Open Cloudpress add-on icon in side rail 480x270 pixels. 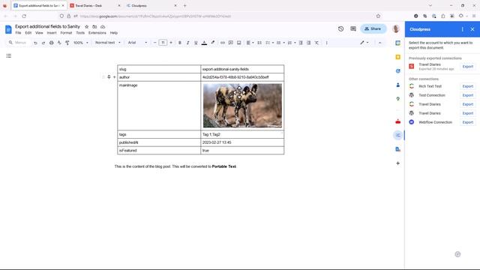point(398,135)
